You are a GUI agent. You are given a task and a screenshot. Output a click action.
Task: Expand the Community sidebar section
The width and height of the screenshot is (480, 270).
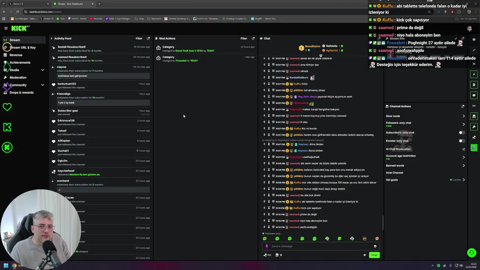(x=42, y=85)
